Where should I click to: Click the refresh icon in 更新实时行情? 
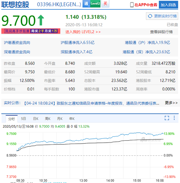click(150, 16)
